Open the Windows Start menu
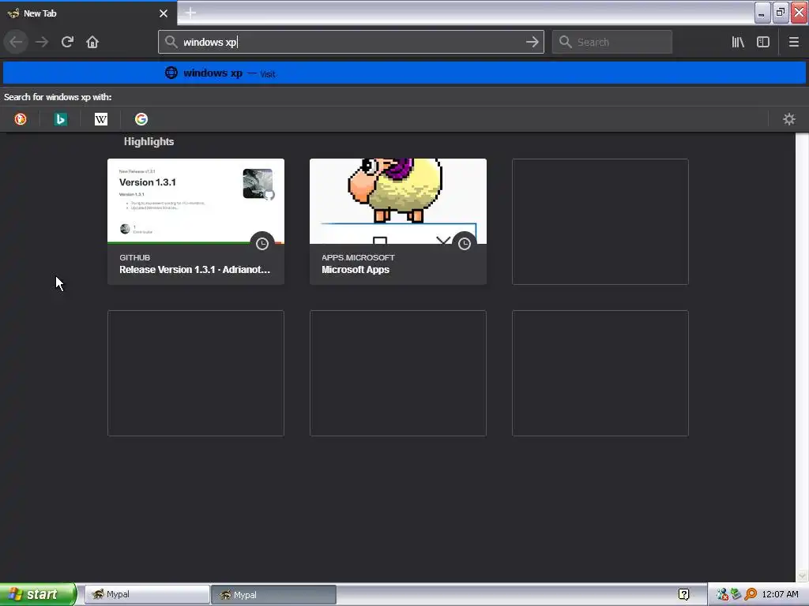Viewport: 809px width, 606px height. 38,594
